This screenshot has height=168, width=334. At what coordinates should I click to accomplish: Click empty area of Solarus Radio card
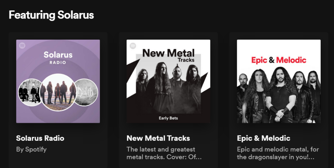click(x=81, y=157)
